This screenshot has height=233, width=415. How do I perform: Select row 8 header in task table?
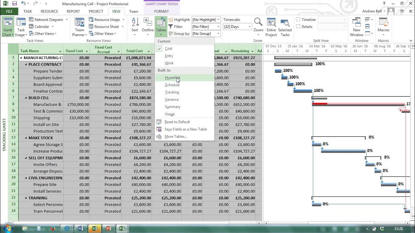[13, 104]
